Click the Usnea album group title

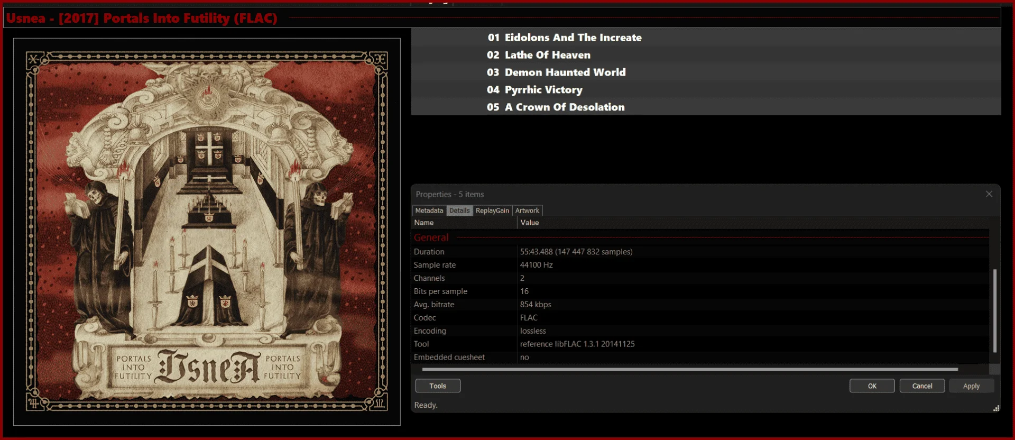[x=142, y=19]
